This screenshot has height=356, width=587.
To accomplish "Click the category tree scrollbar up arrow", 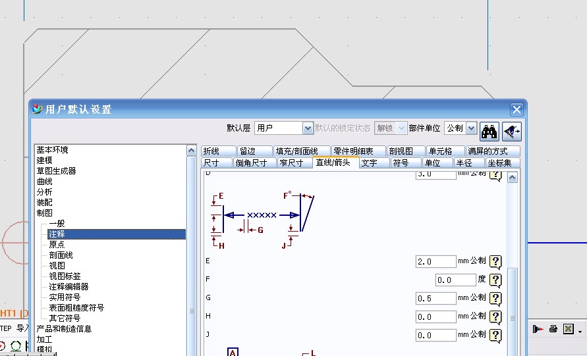I will (x=191, y=151).
